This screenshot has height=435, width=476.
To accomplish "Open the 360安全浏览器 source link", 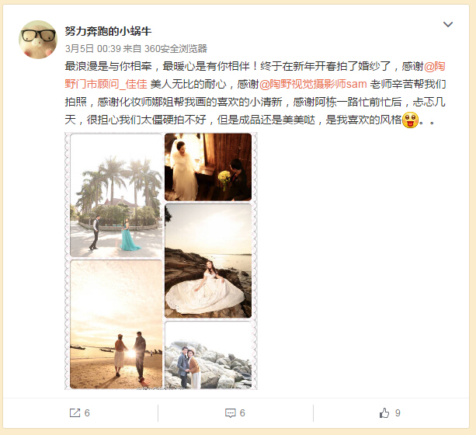I will click(x=175, y=49).
